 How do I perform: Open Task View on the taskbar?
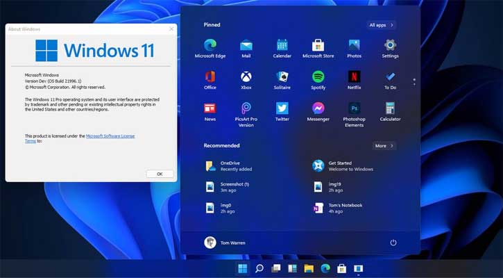click(275, 268)
